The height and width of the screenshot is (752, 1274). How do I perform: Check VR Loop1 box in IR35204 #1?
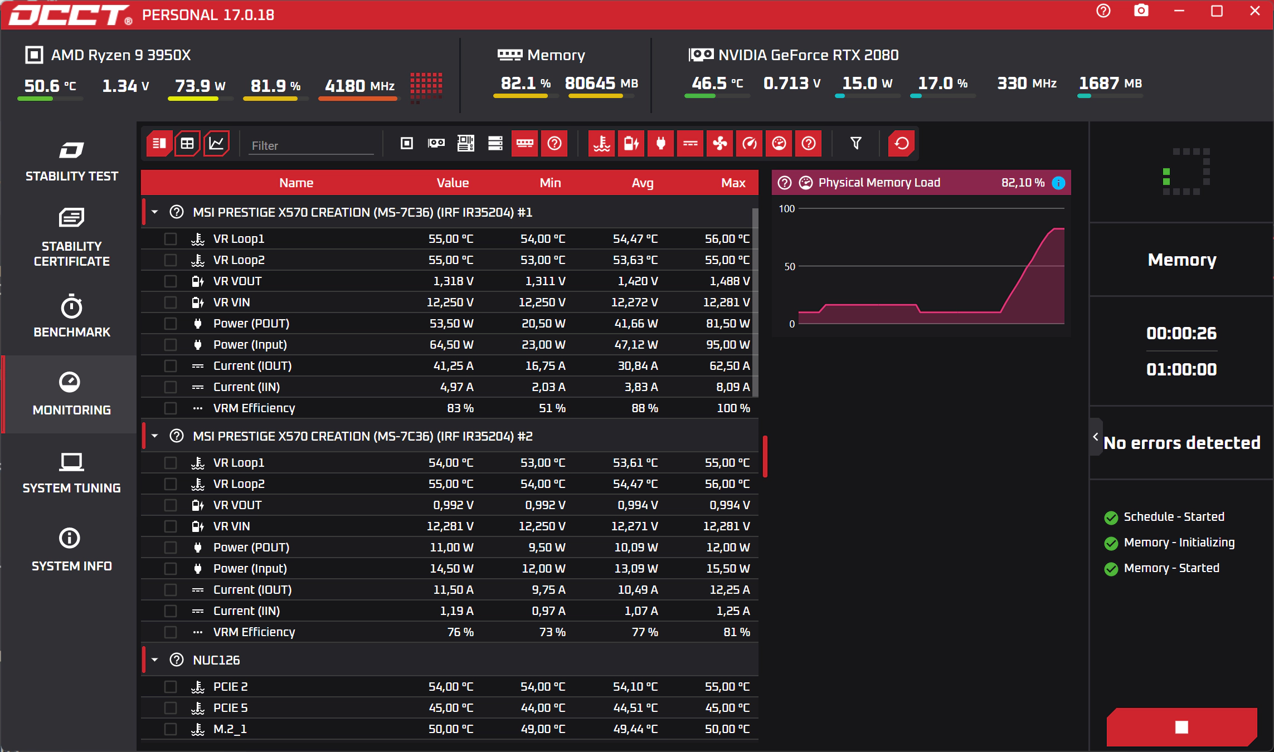(x=171, y=239)
